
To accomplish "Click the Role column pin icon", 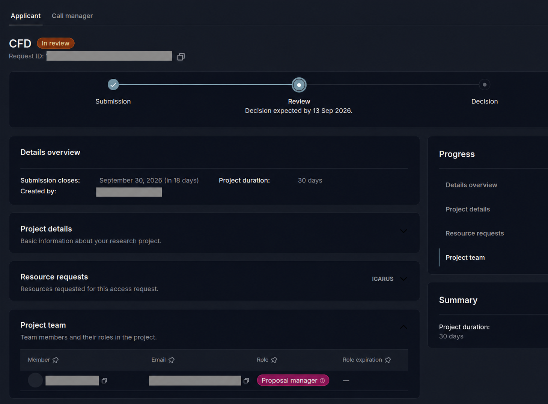I will [x=274, y=360].
